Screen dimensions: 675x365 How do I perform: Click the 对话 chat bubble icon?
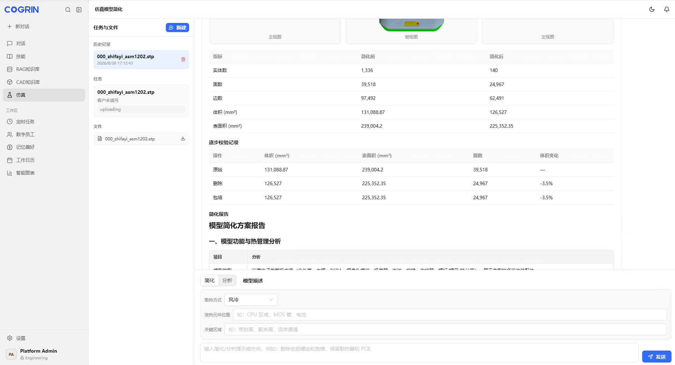(x=10, y=43)
